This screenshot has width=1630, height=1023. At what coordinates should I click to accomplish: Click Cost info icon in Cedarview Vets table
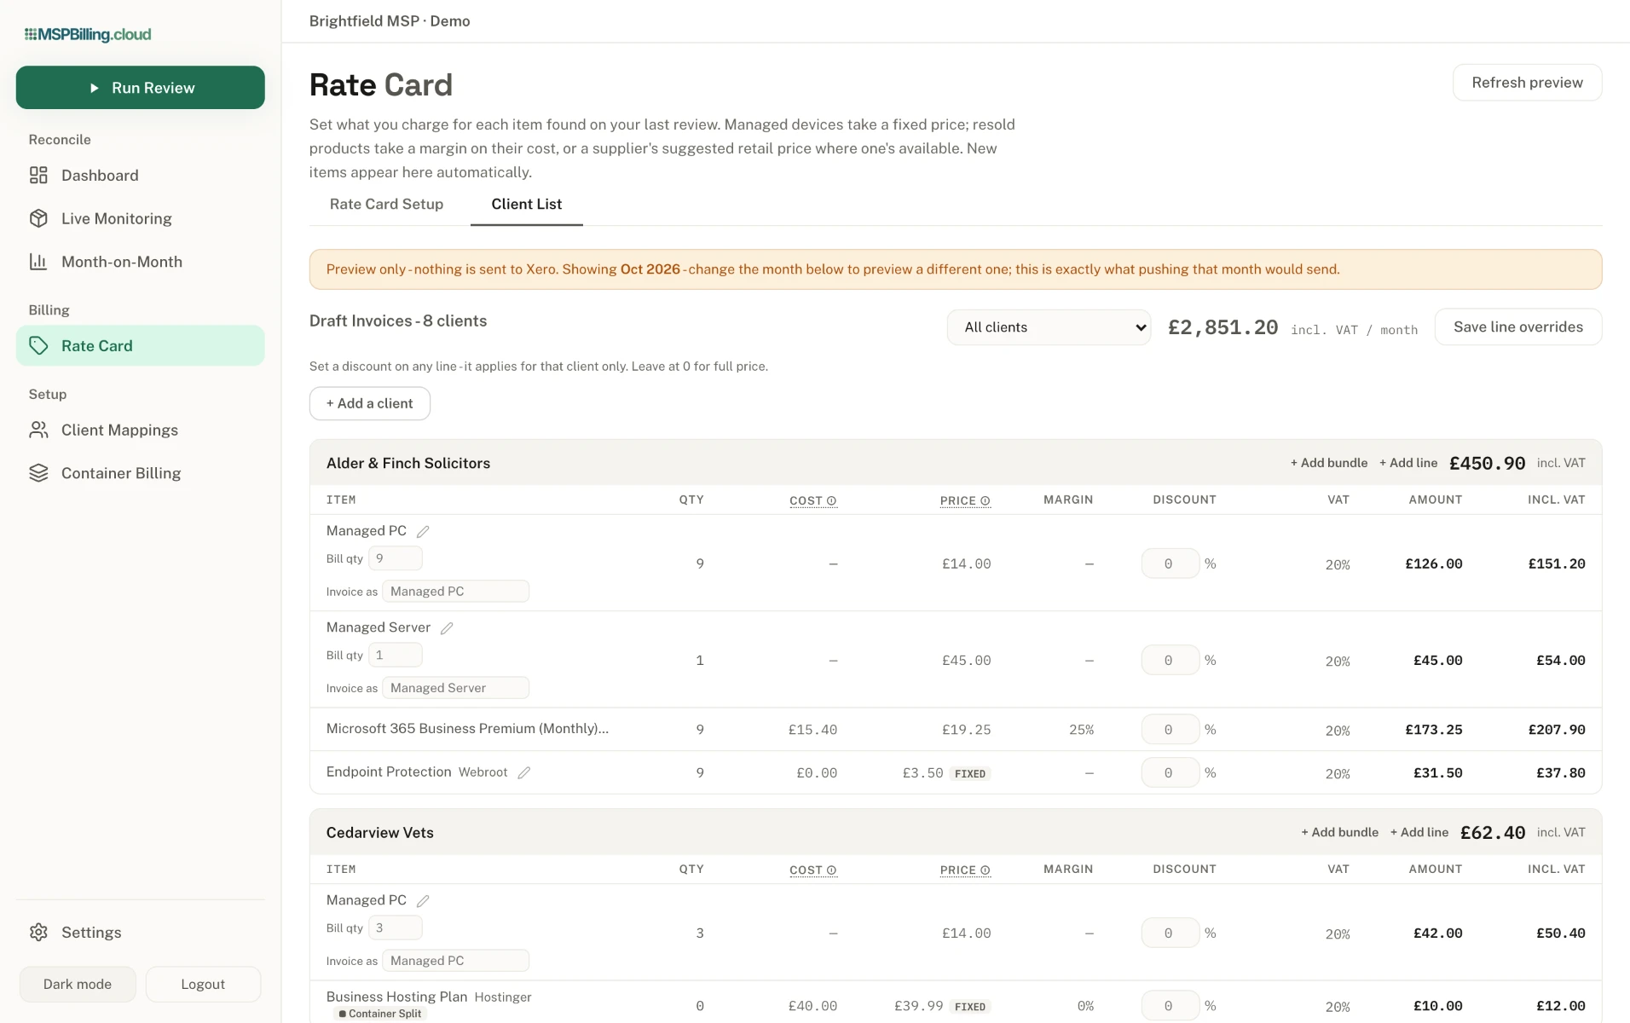(832, 870)
